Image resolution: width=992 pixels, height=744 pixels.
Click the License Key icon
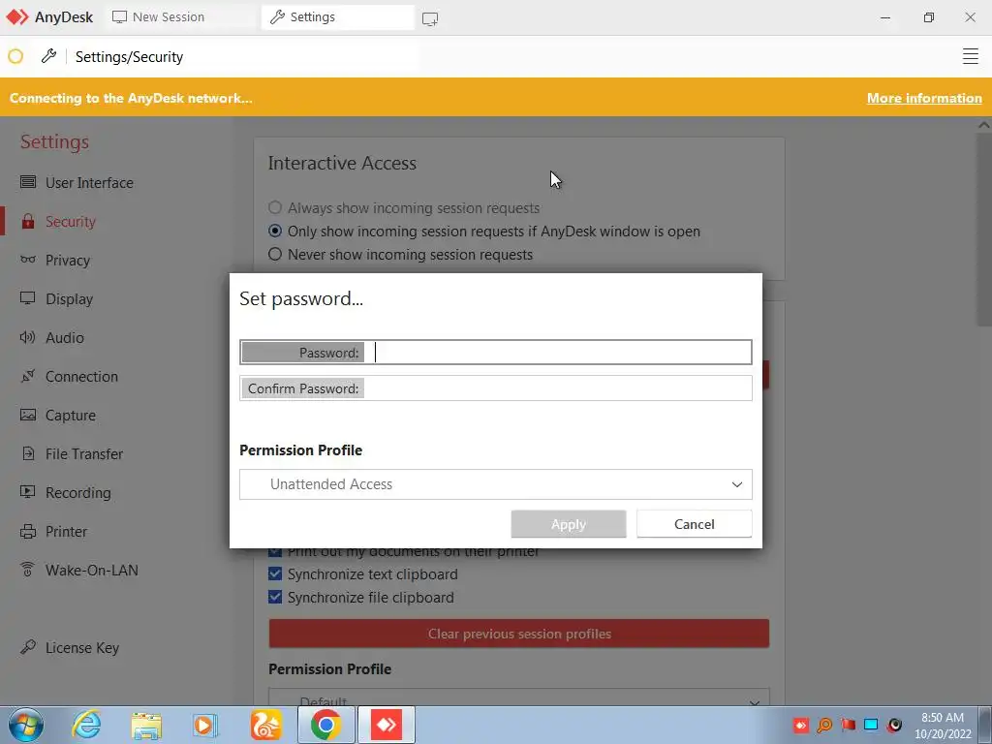point(28,647)
